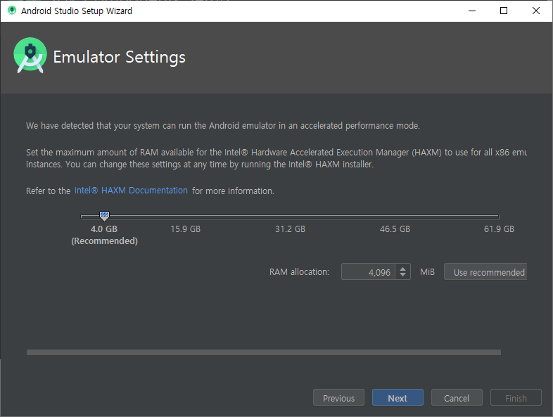Screen dimensions: 553x417
Task: Click the 4.0 GB (Recommended) label
Action: point(104,235)
